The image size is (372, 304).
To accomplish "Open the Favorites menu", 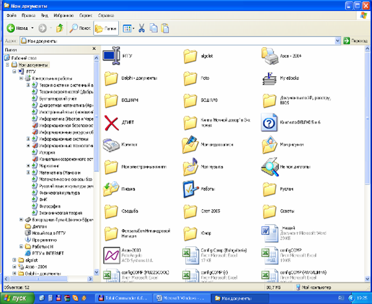I will tap(64, 16).
